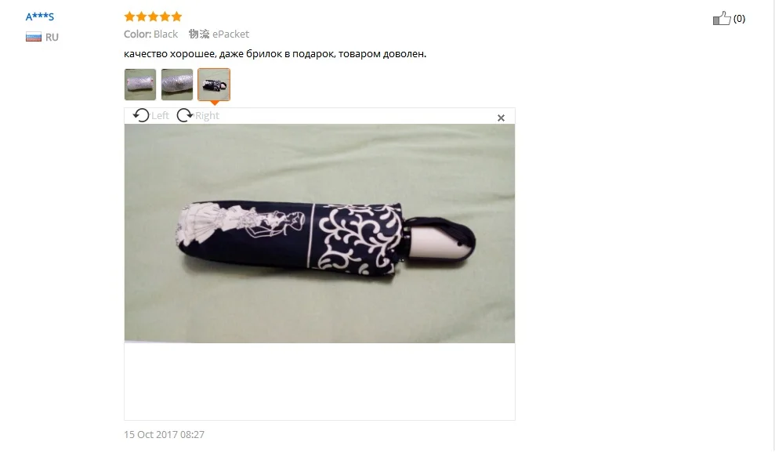This screenshot has height=460, width=775.
Task: Click the 'Left' rotation label
Action: tap(160, 116)
